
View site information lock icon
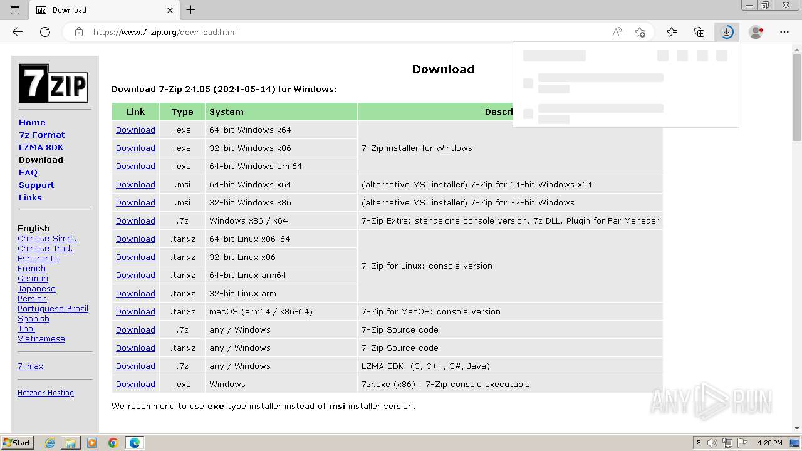(79, 32)
